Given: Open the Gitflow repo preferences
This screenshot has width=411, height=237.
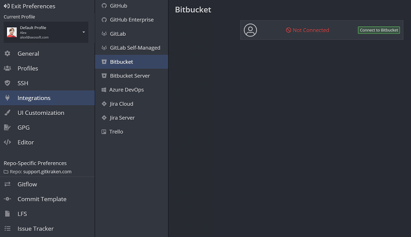Looking at the screenshot, I should click(x=47, y=184).
